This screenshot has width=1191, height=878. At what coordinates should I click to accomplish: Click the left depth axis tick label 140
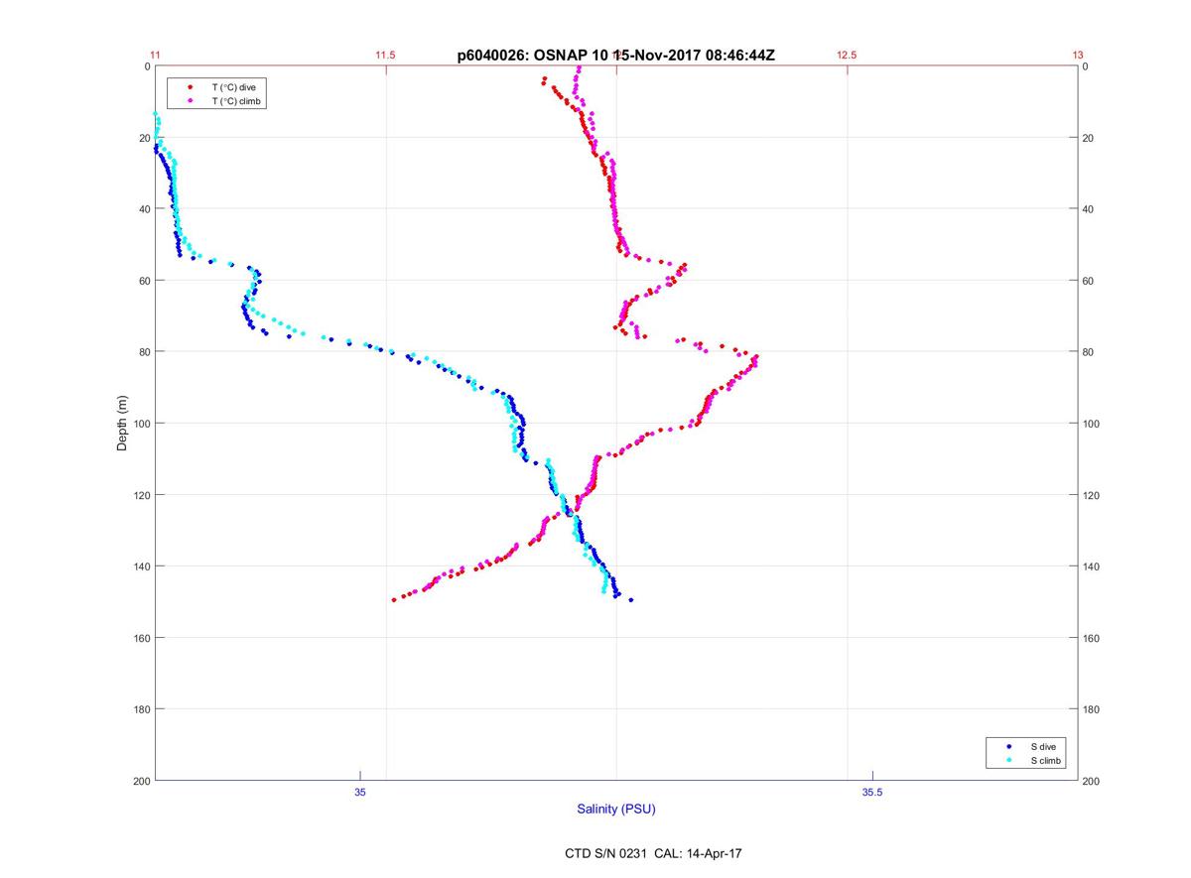142,566
